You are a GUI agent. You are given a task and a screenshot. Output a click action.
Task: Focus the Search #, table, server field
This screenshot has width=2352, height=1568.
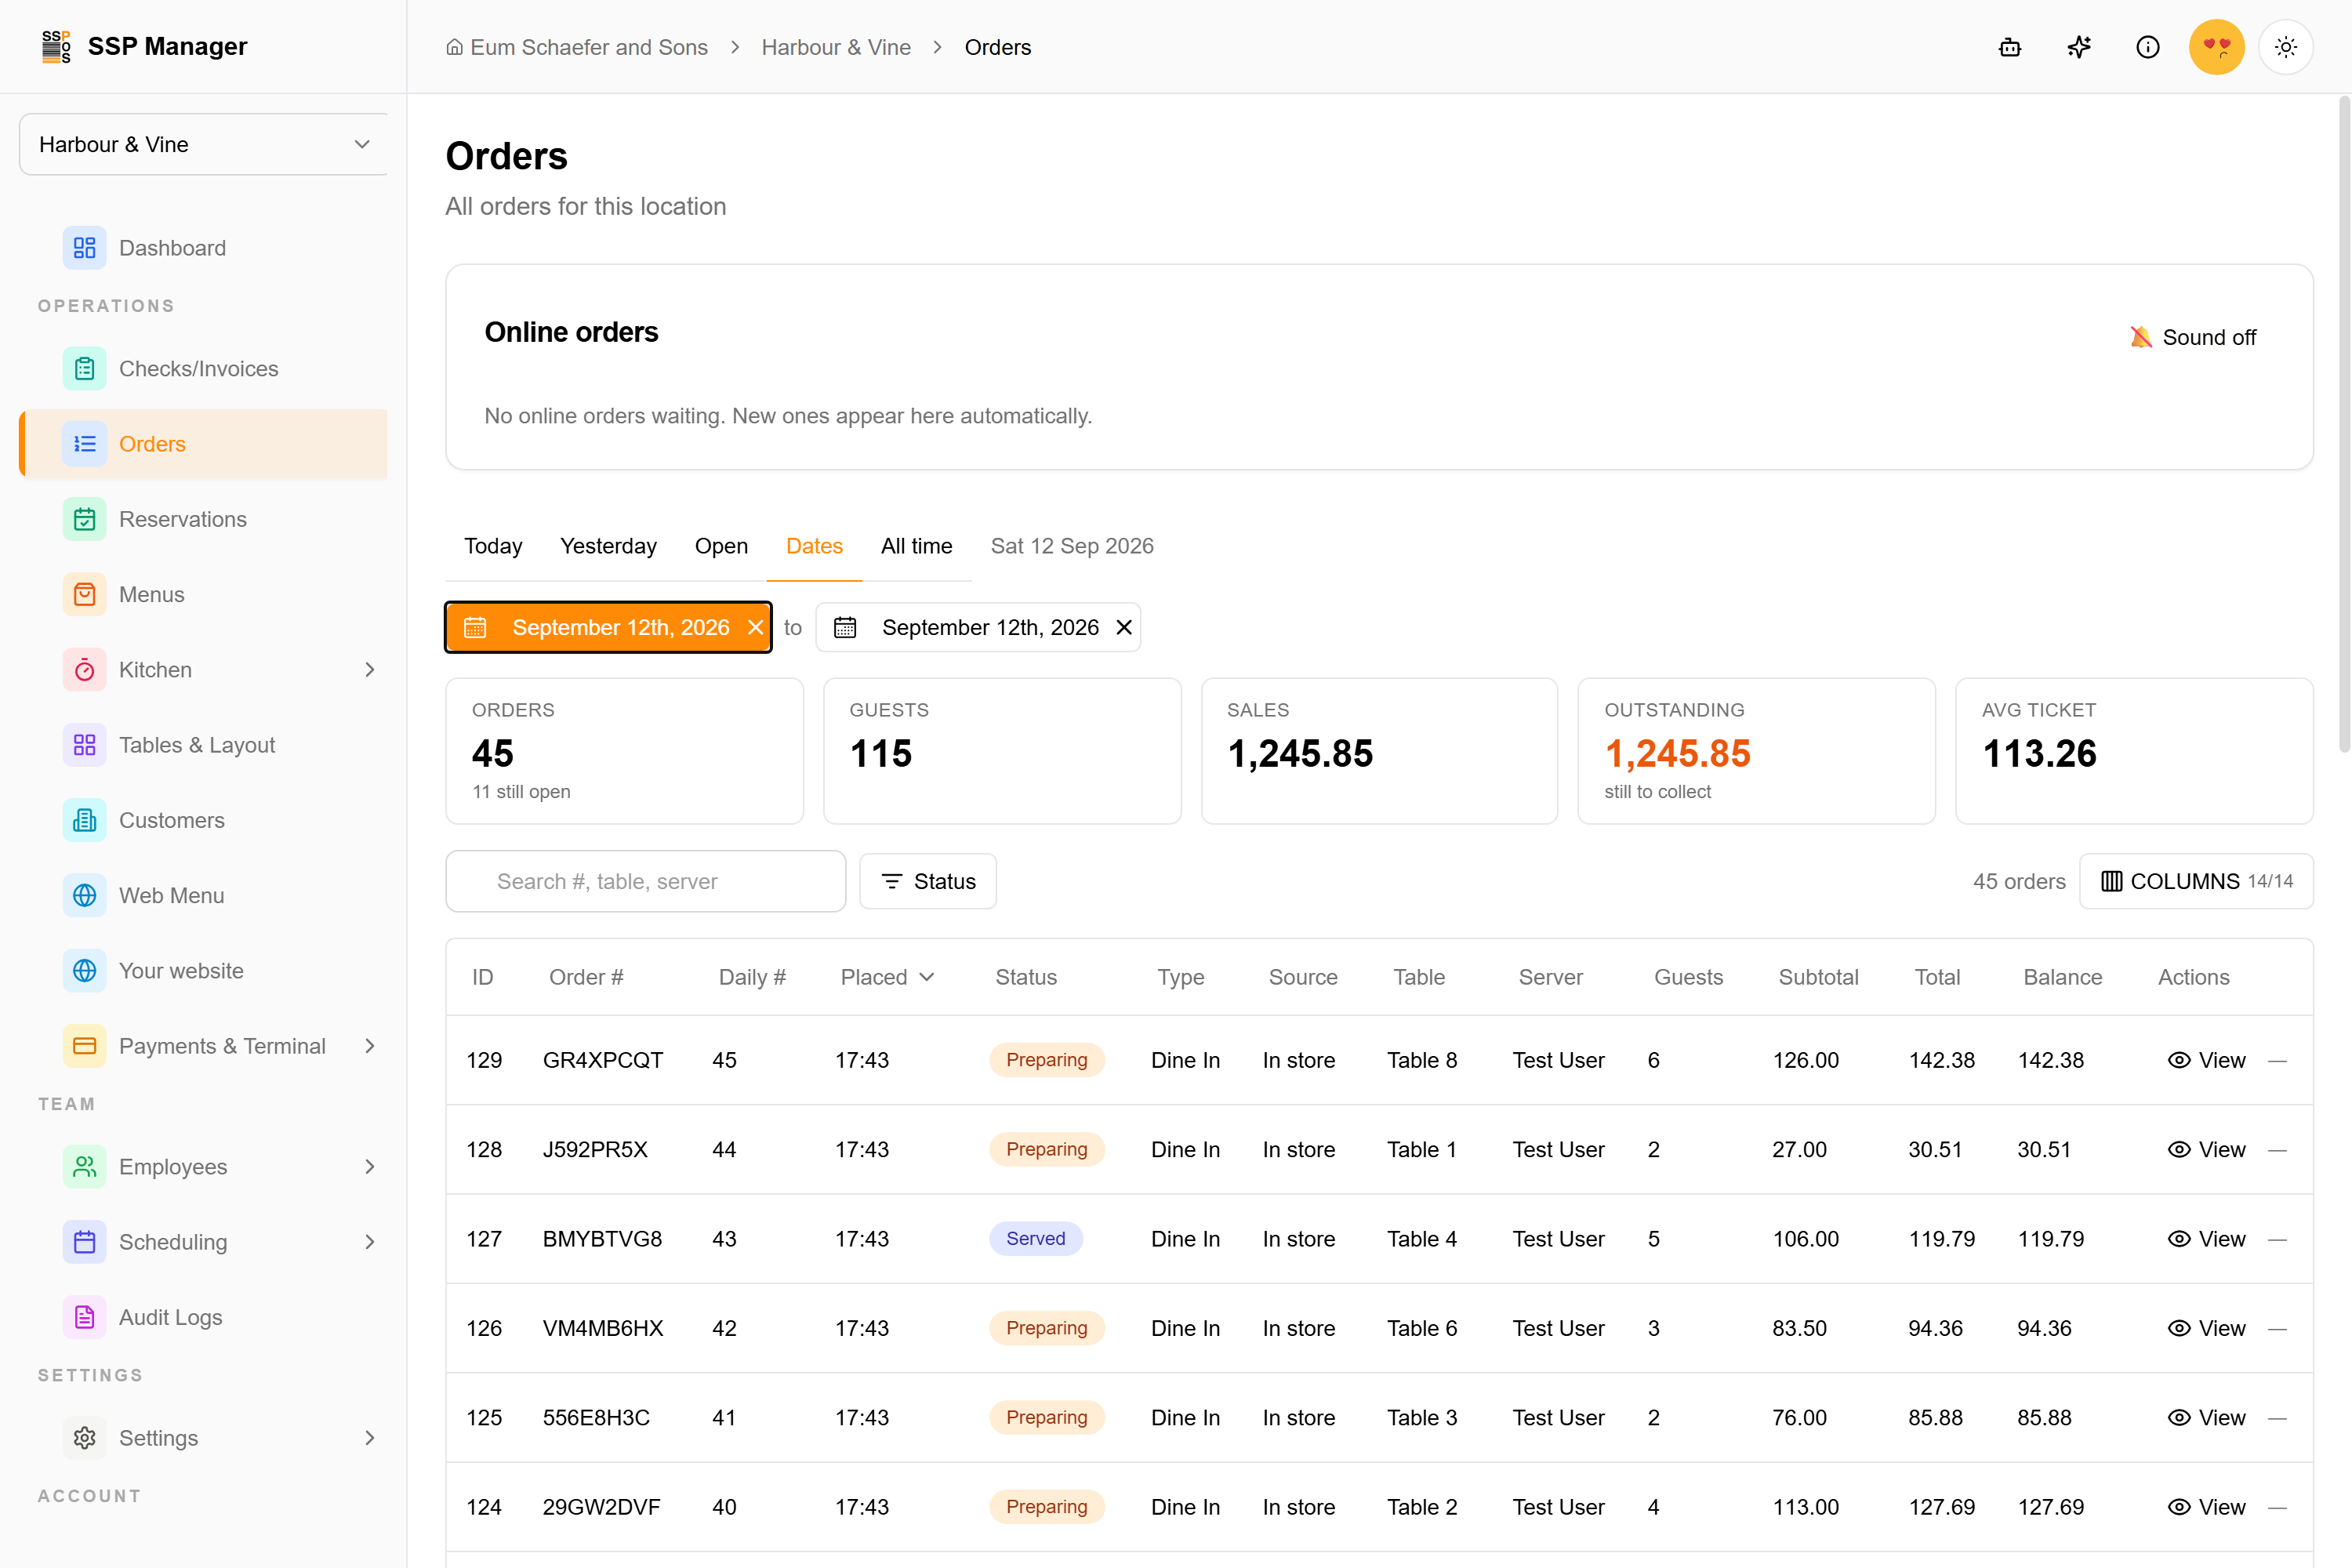click(x=646, y=881)
